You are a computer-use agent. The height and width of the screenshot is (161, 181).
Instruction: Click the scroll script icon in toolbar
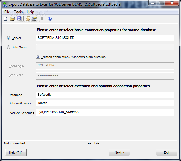(28, 19)
